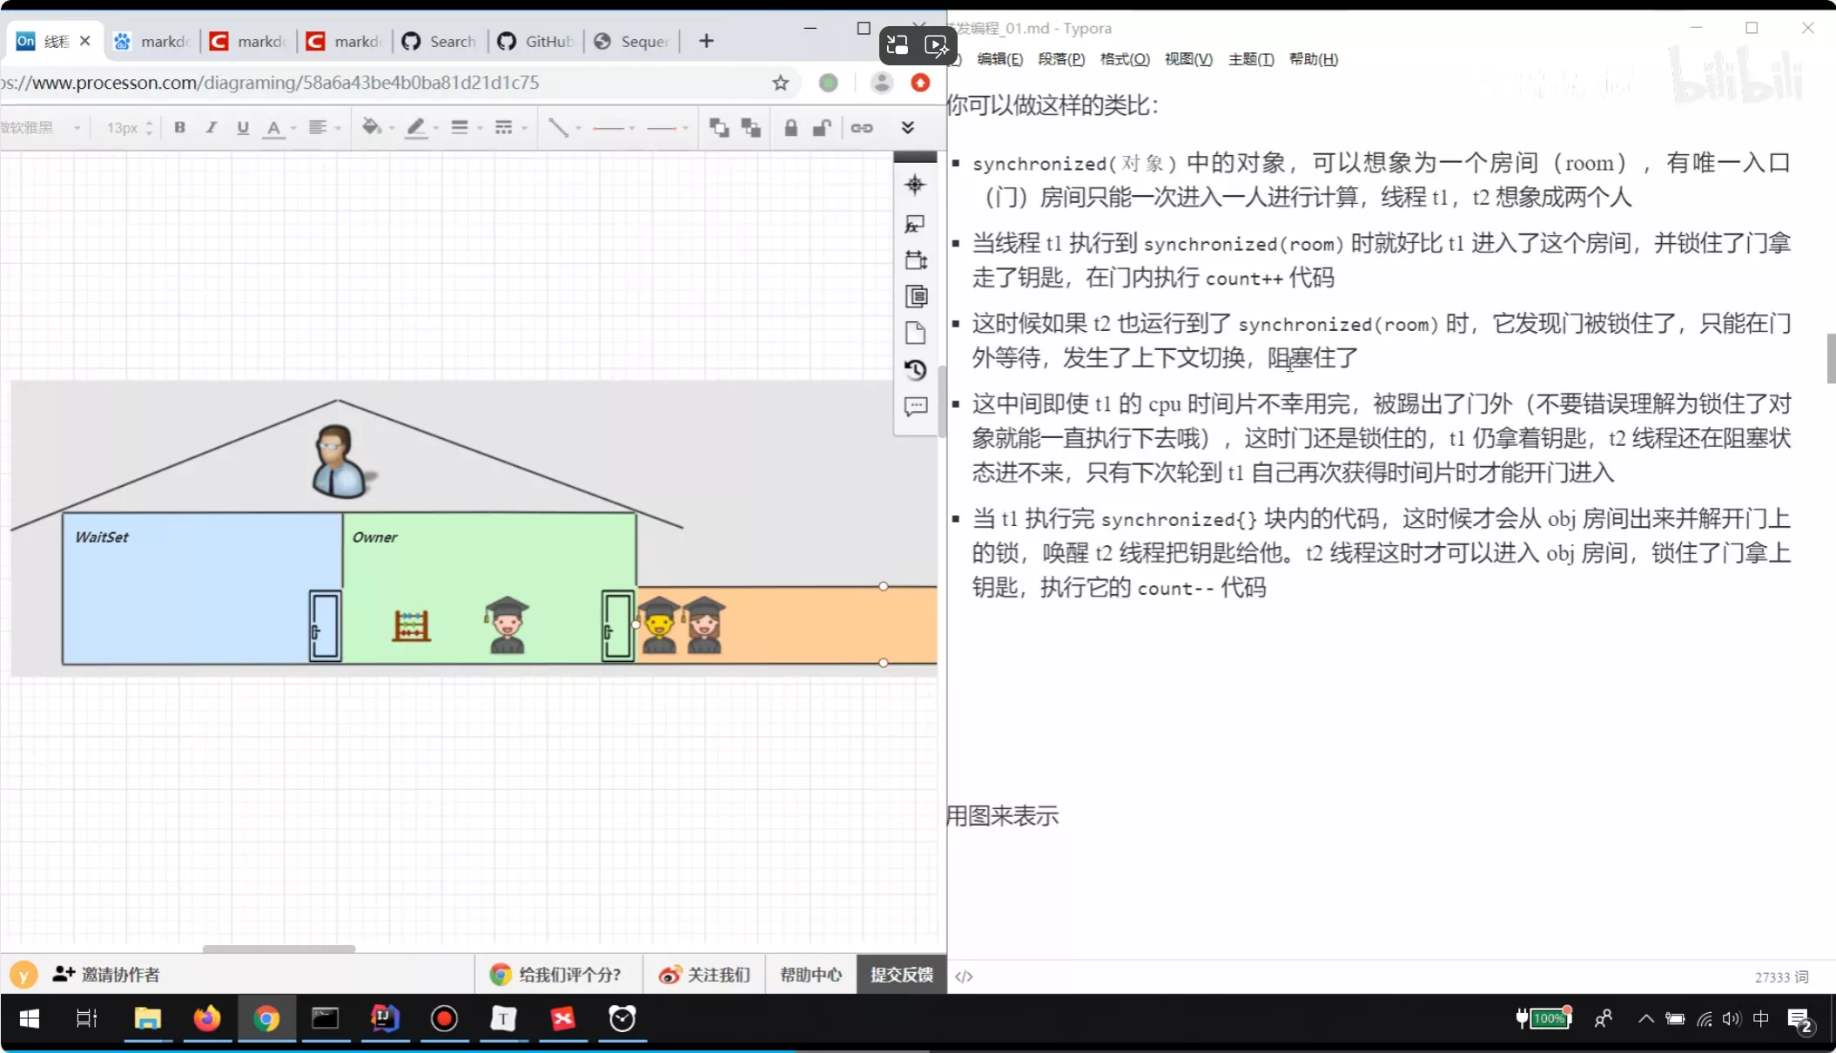Viewport: 1836px width, 1053px height.
Task: Click the insert link icon
Action: point(862,128)
